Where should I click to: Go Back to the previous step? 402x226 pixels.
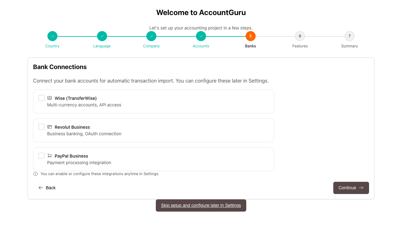pos(47,188)
